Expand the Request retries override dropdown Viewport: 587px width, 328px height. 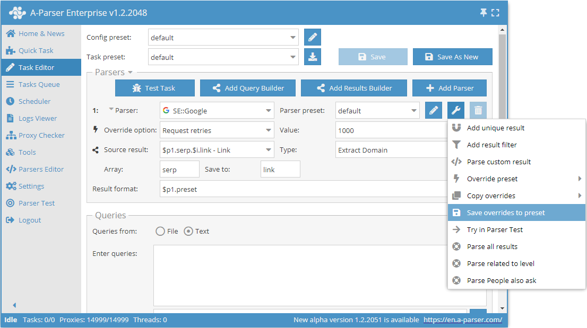[x=217, y=130]
